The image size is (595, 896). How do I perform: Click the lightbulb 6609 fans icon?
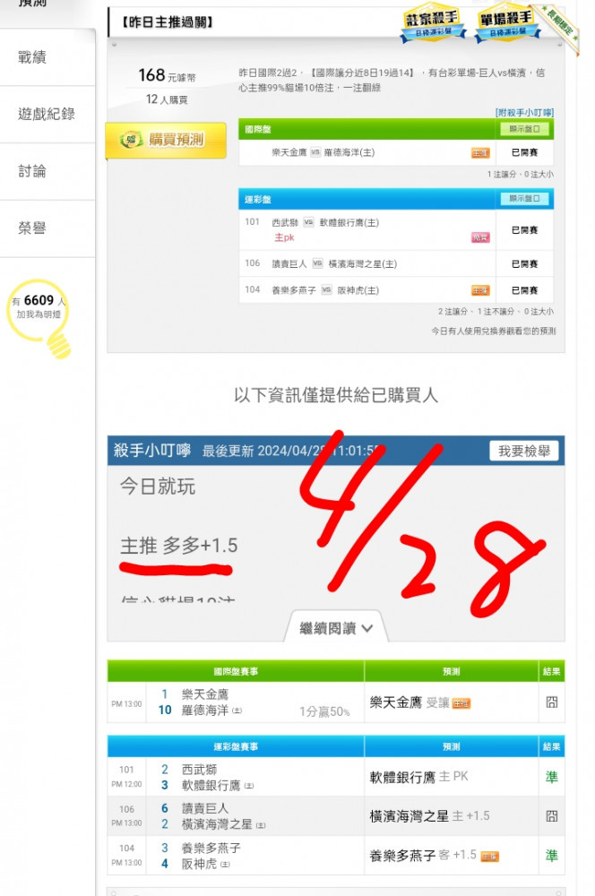(x=40, y=318)
